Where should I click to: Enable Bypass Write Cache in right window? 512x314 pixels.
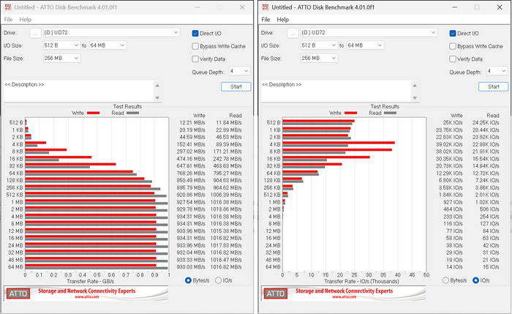[453, 46]
